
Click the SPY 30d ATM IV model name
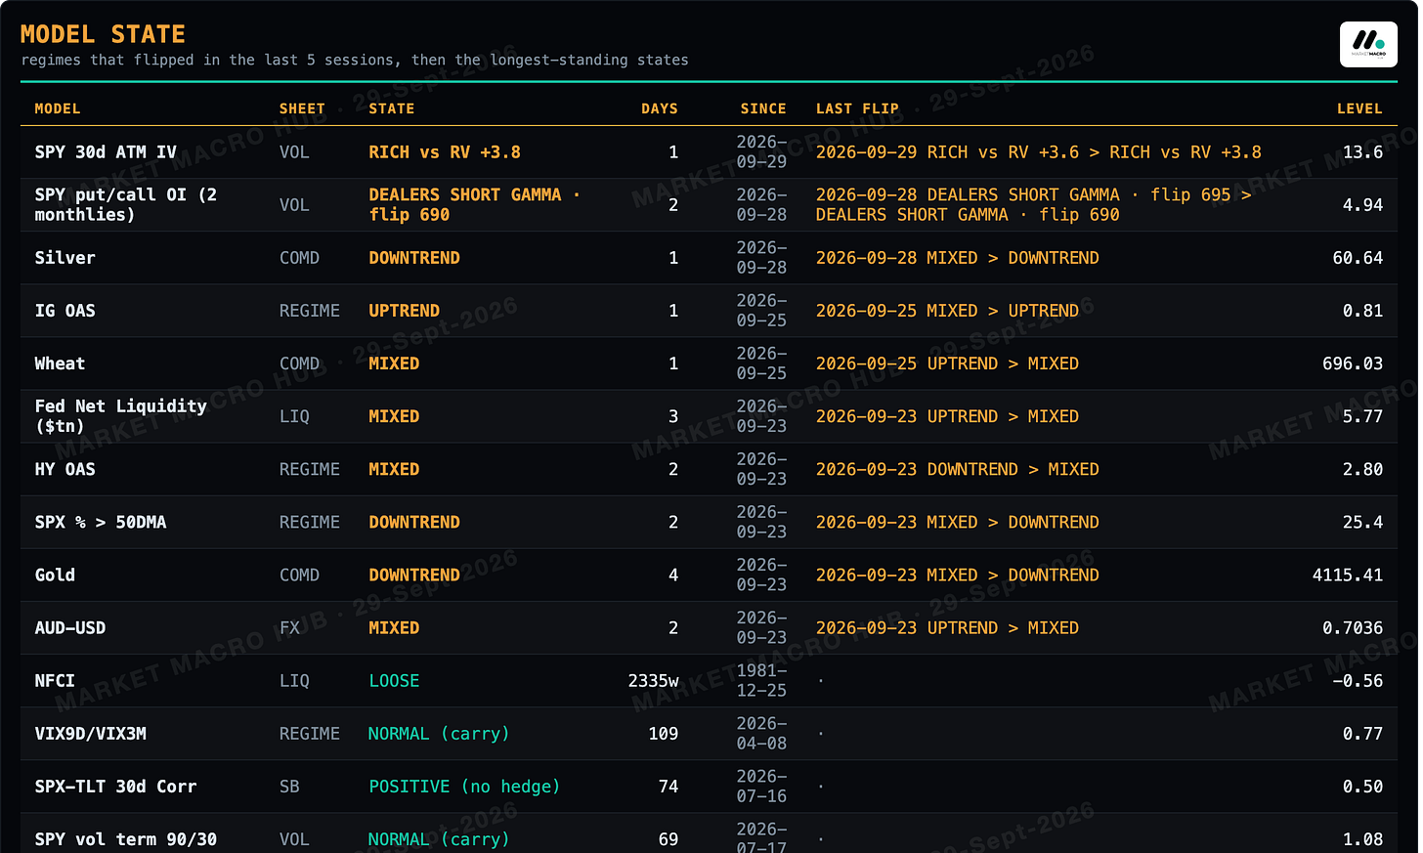coord(106,152)
